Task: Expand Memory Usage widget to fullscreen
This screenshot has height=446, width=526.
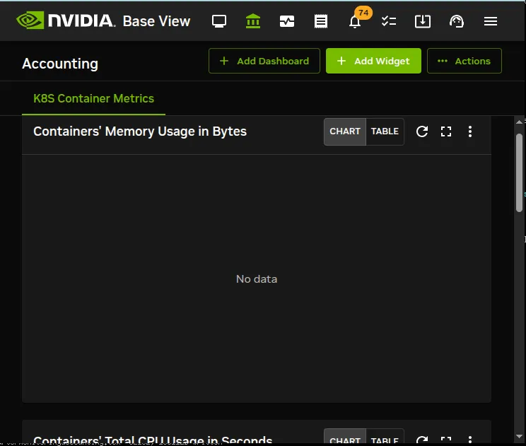Action: [446, 131]
